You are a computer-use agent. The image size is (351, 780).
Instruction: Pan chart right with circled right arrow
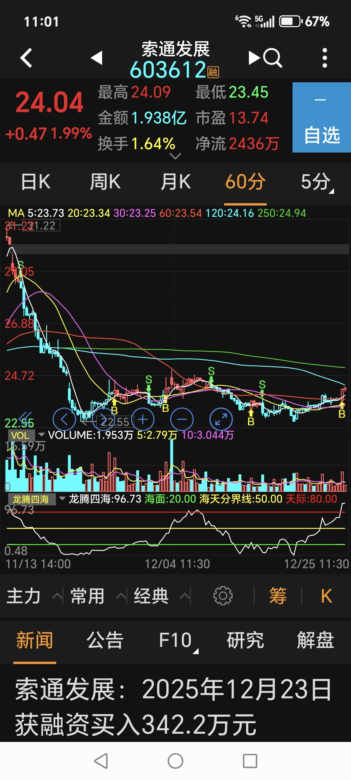104,419
